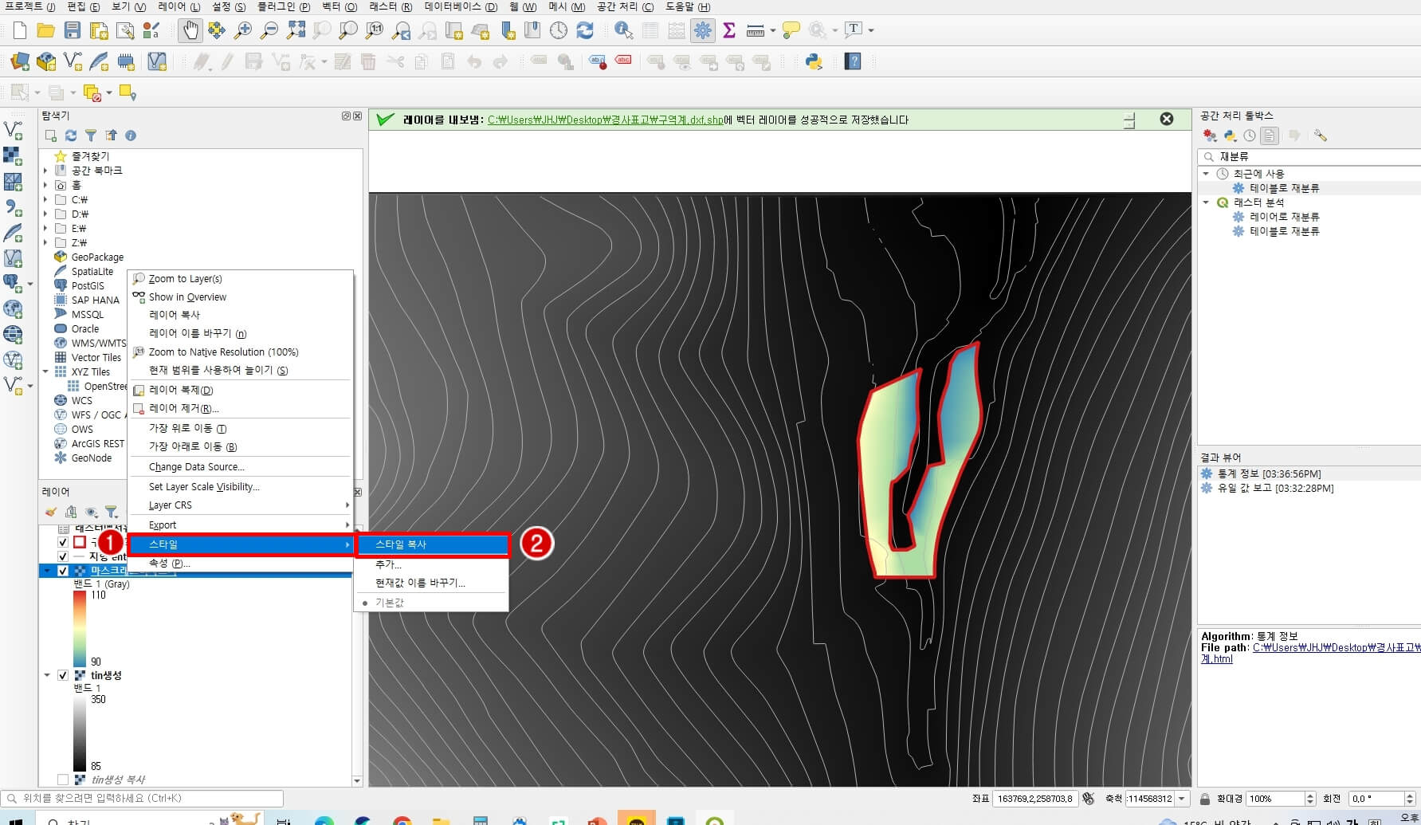Choose Change Data Source in context menu
Screen dimensions: 1421x825
pyautogui.click(x=241, y=467)
